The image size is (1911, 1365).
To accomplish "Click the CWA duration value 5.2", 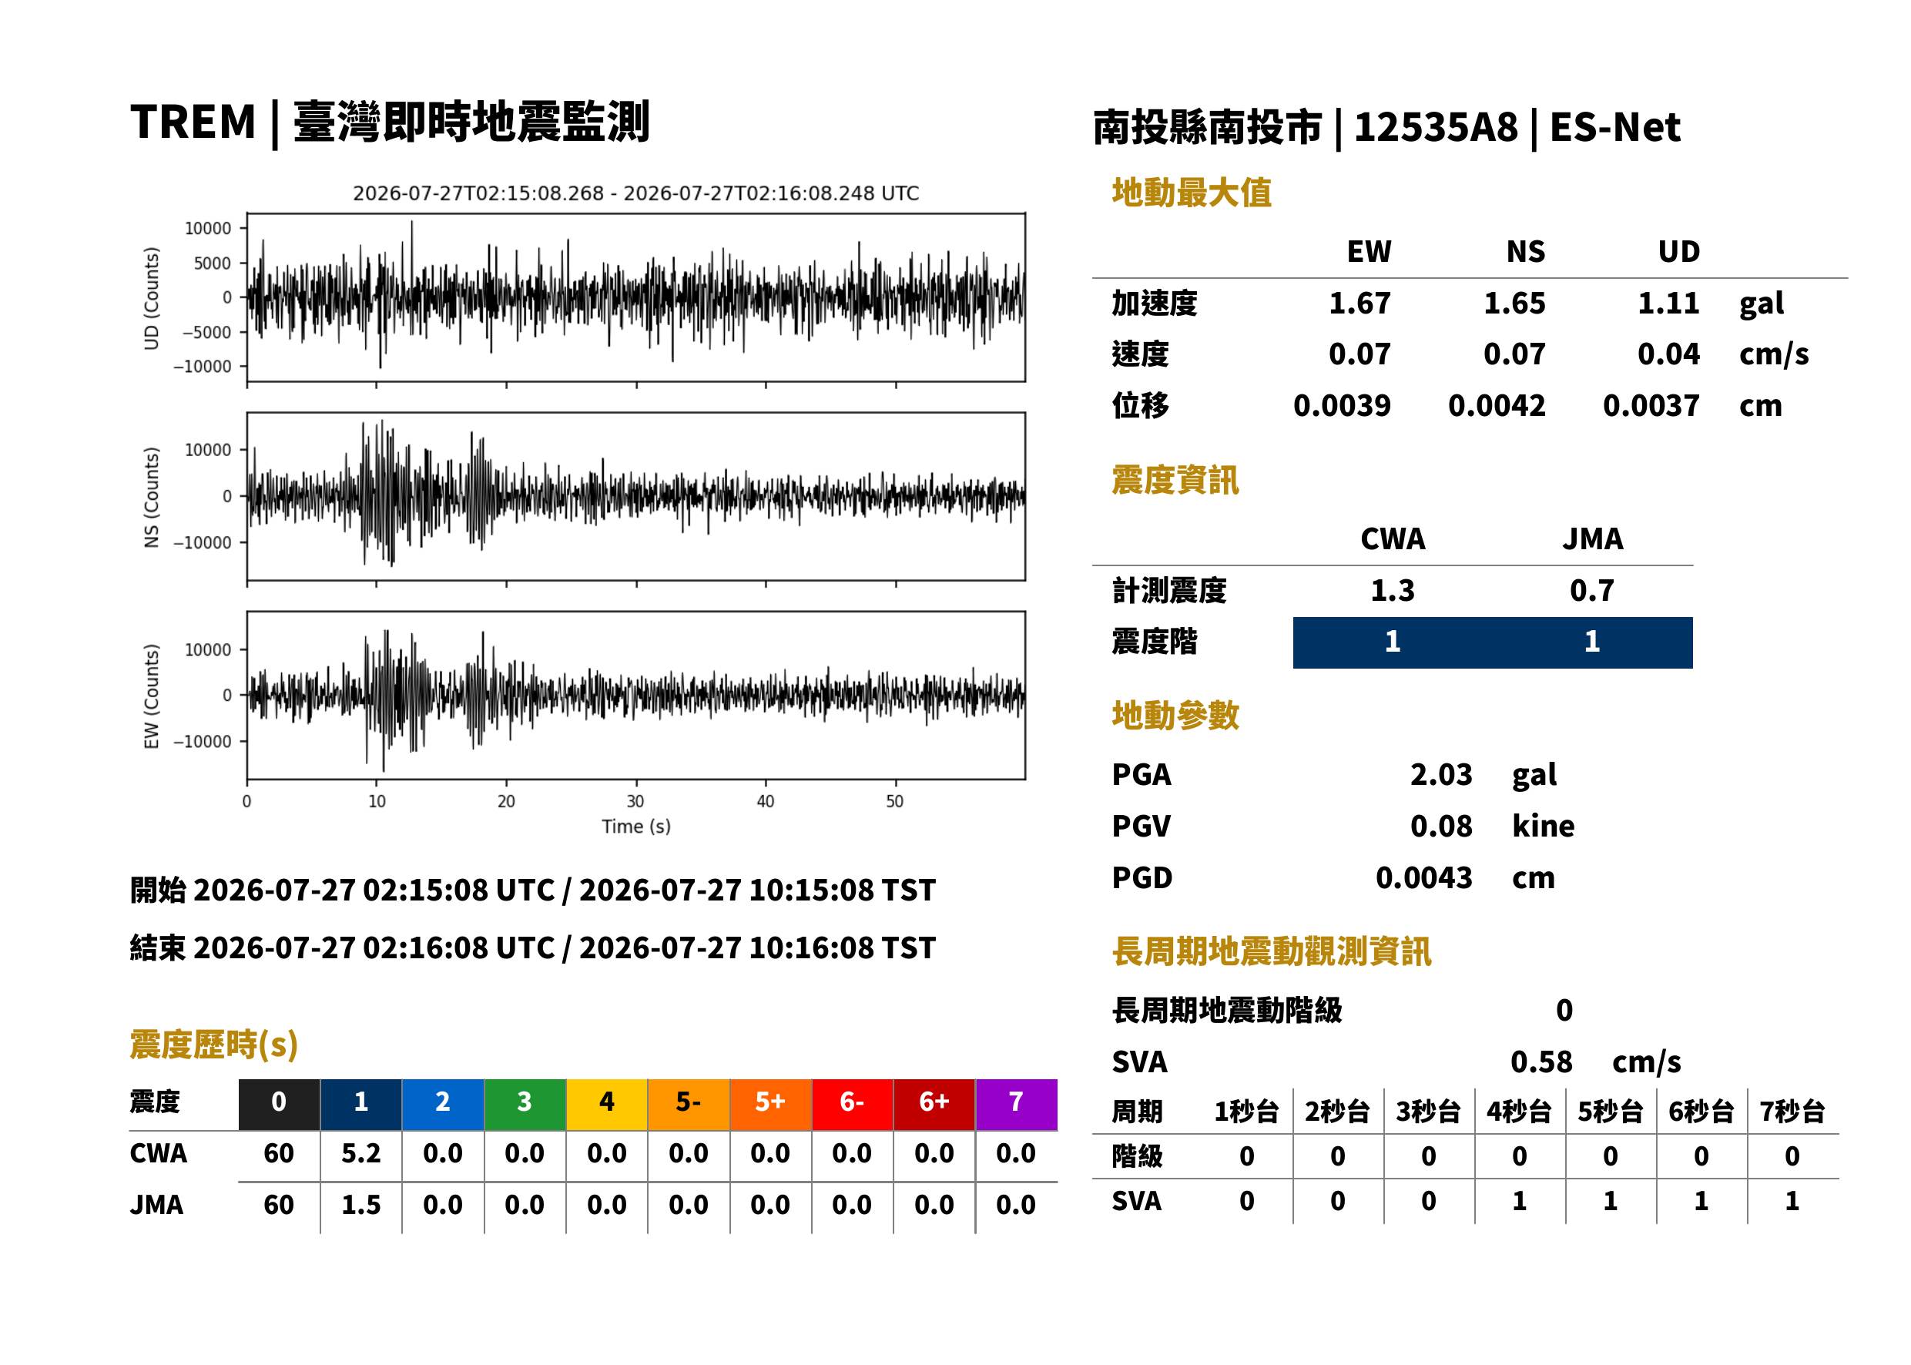I will (x=360, y=1153).
